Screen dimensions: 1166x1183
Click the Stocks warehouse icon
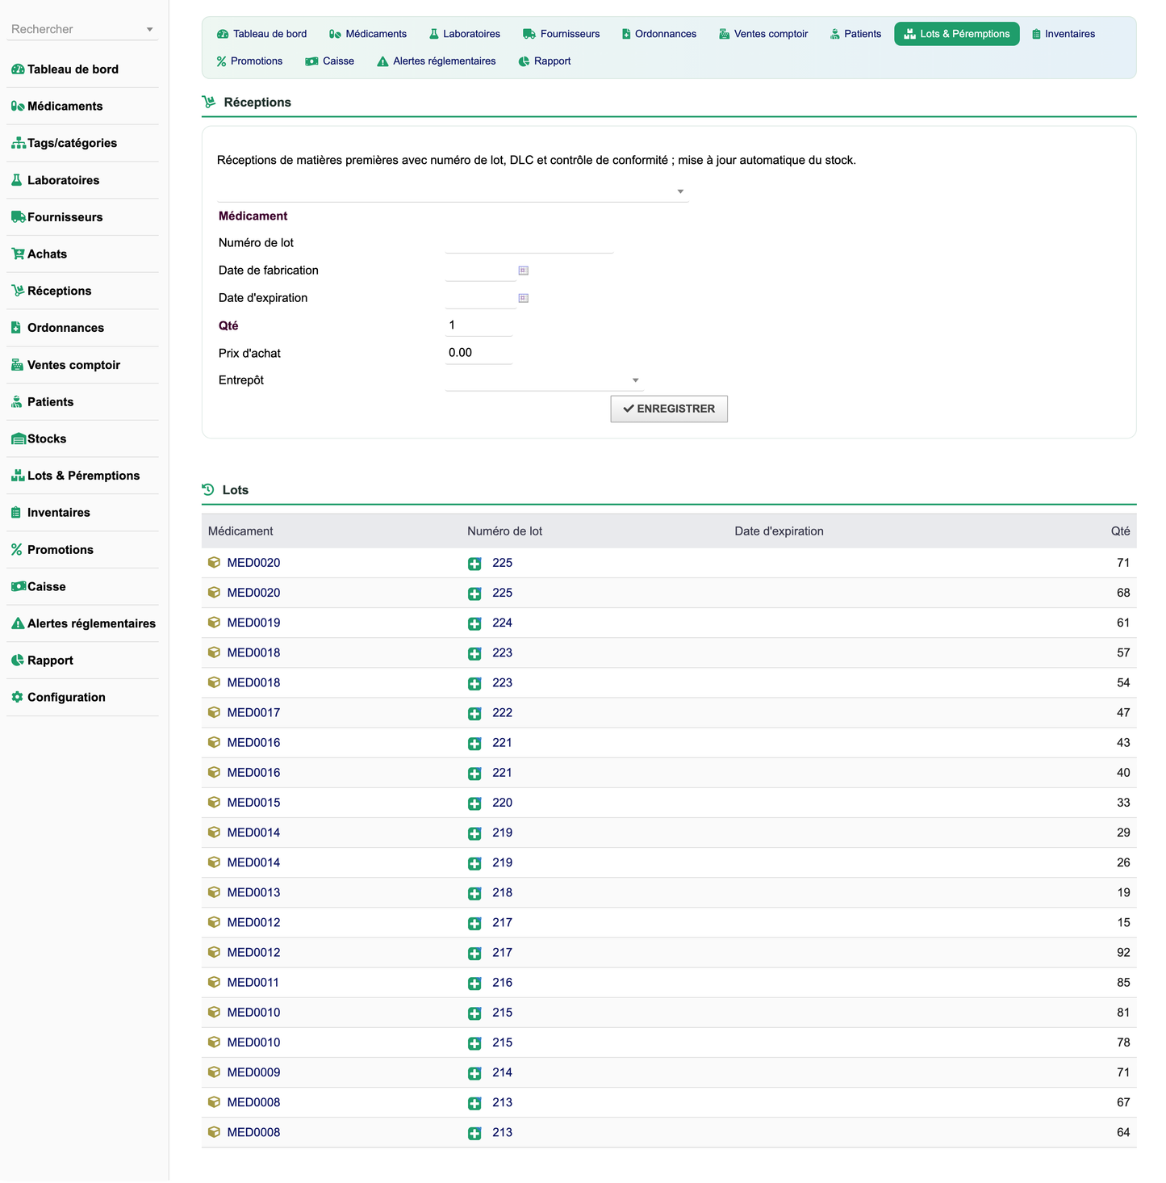pyautogui.click(x=18, y=439)
